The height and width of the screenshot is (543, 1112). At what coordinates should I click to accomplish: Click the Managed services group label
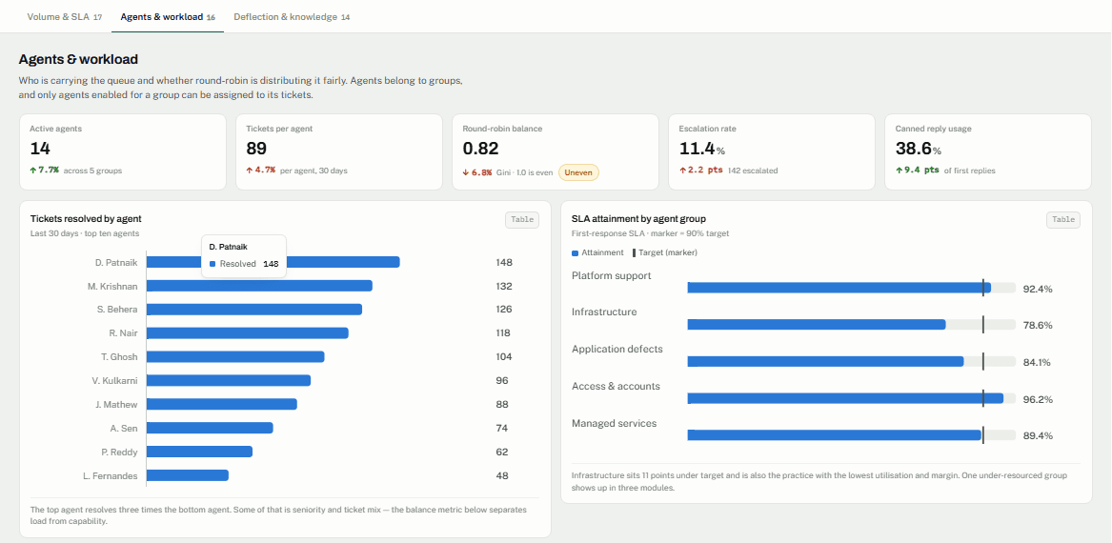(615, 423)
